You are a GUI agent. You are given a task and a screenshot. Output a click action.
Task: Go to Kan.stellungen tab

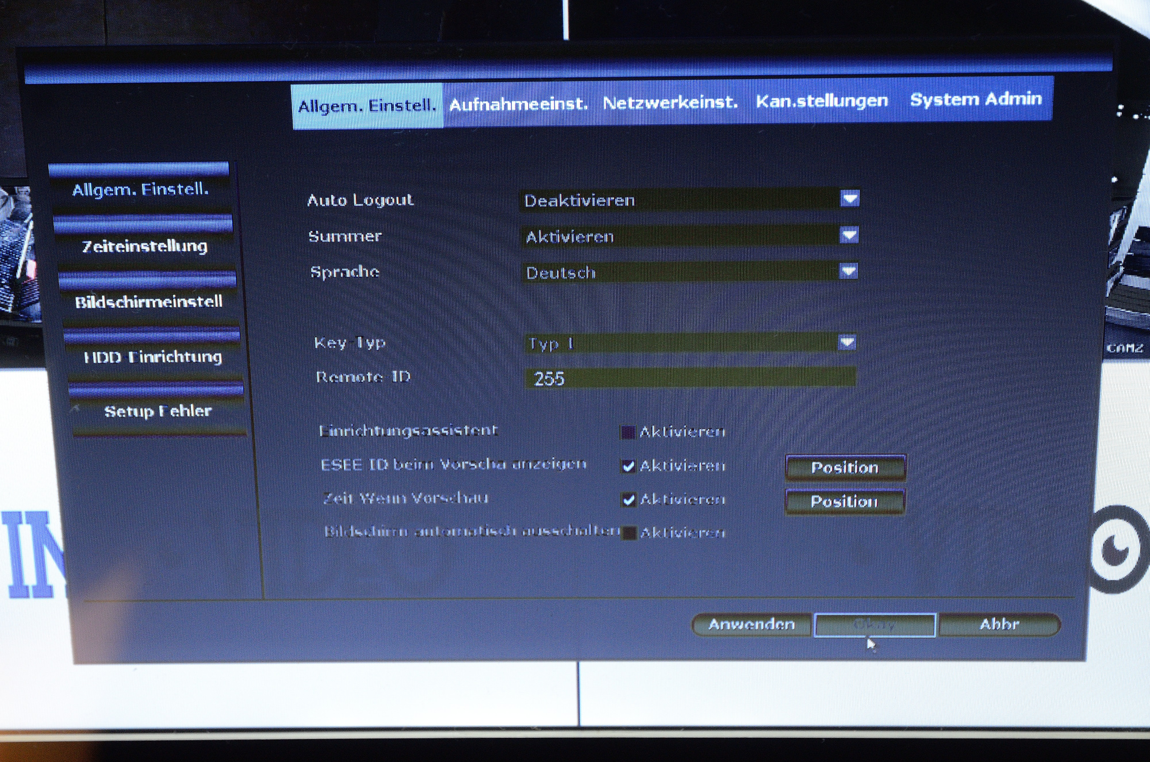(822, 101)
